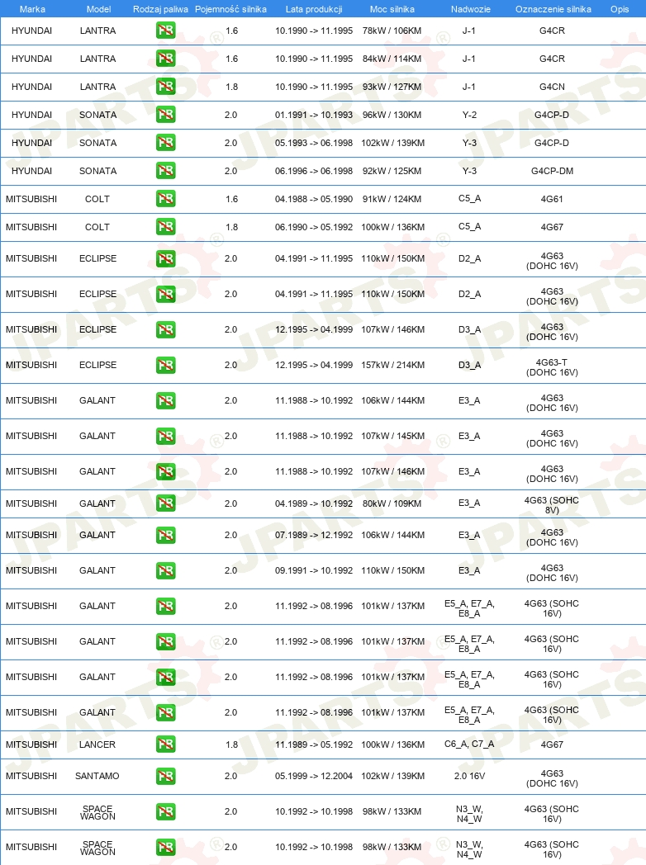Click power value 107kW / 145KM
This screenshot has width=646, height=865.
pos(393,436)
